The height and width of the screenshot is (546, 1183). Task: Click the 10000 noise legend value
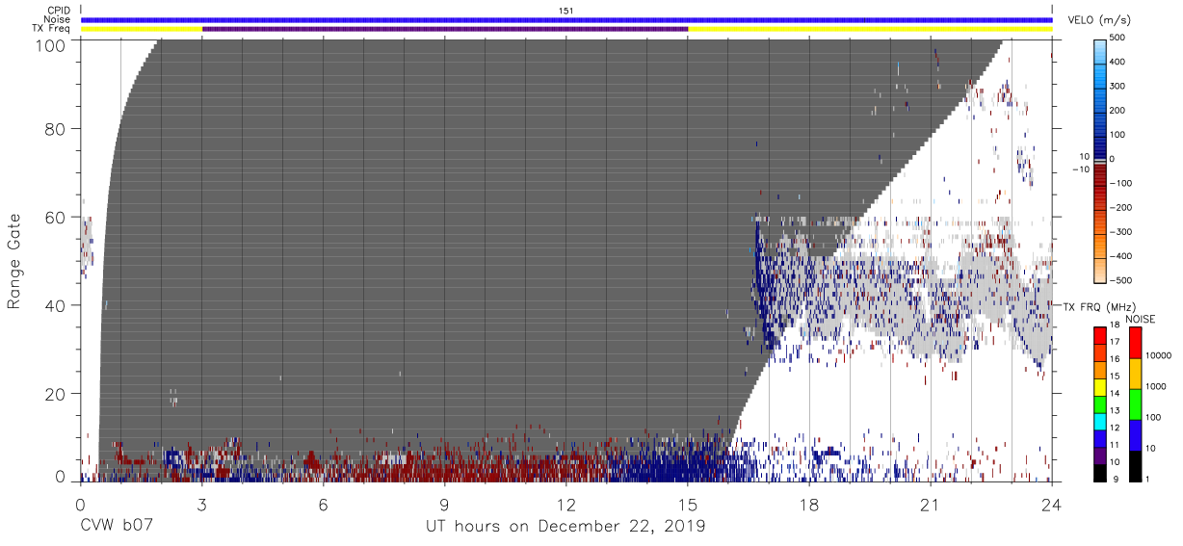1156,355
